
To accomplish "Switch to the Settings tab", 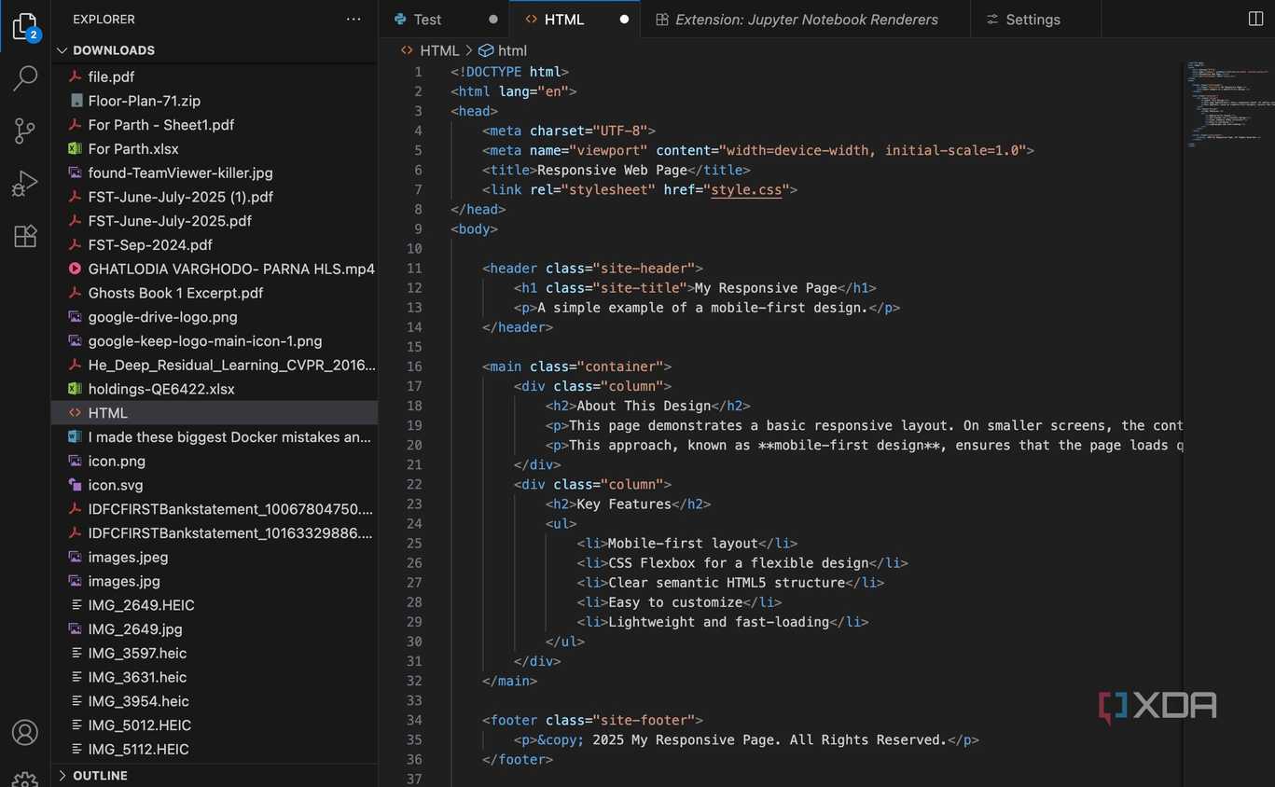I will tap(1035, 19).
